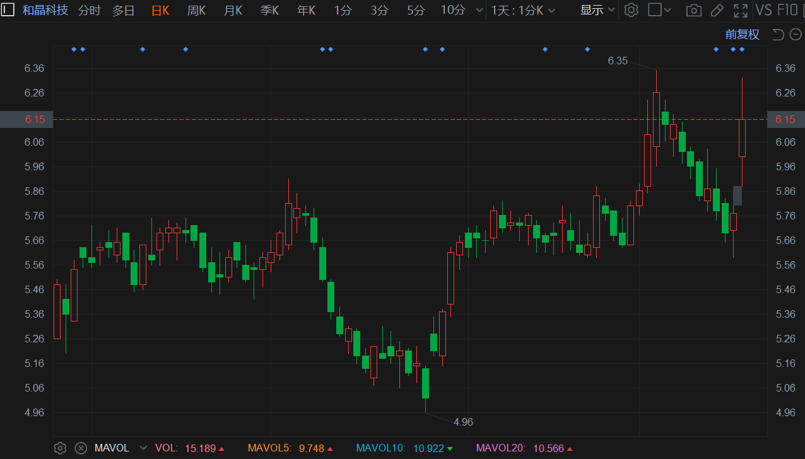Image resolution: width=805 pixels, height=459 pixels.
Task: Click the 前复权 adjustment button
Action: 743,35
